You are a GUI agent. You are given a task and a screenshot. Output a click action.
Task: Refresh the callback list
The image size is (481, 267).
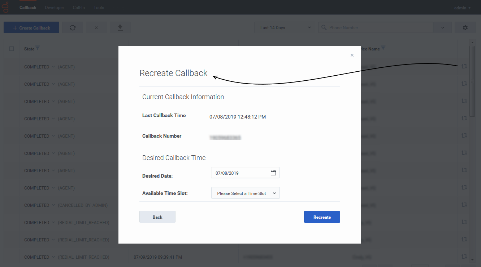click(73, 27)
